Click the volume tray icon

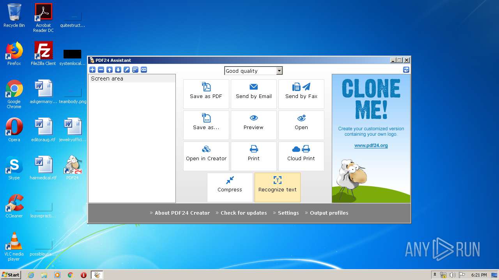tap(453, 275)
